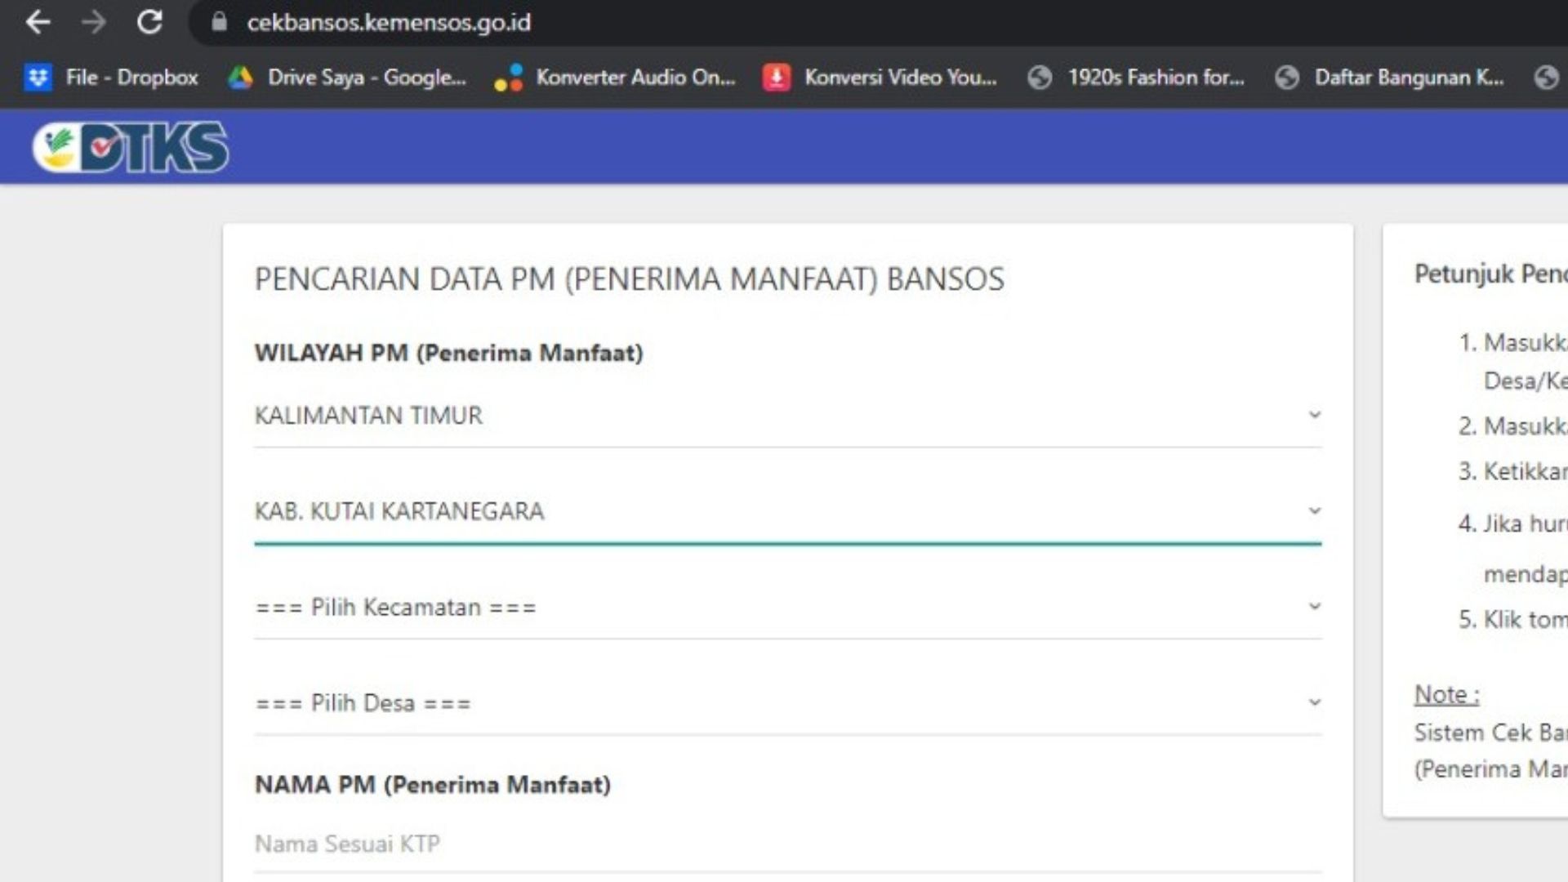Click the chevron arrow beside Pilih Desa
This screenshot has height=882, width=1568.
(1314, 702)
